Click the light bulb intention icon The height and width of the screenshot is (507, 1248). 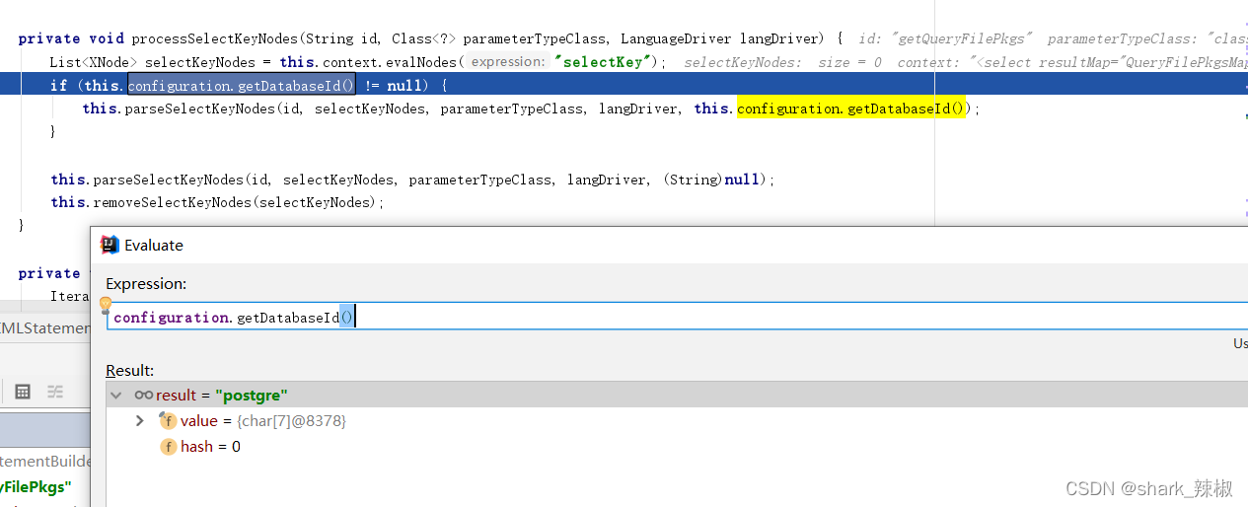click(x=106, y=306)
